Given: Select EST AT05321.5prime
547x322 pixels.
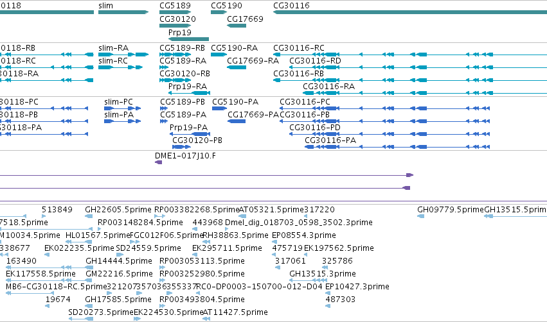Looking at the screenshot, I should [x=271, y=210].
